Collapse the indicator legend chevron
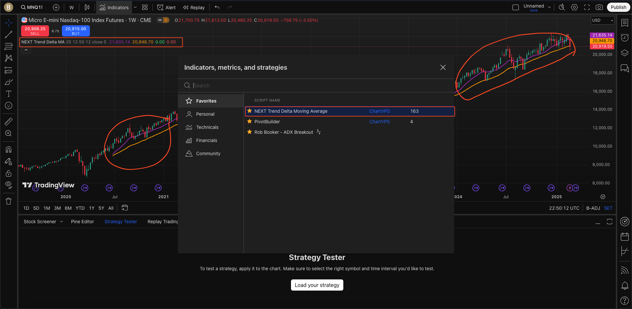Image resolution: width=632 pixels, height=309 pixels. coord(26,50)
